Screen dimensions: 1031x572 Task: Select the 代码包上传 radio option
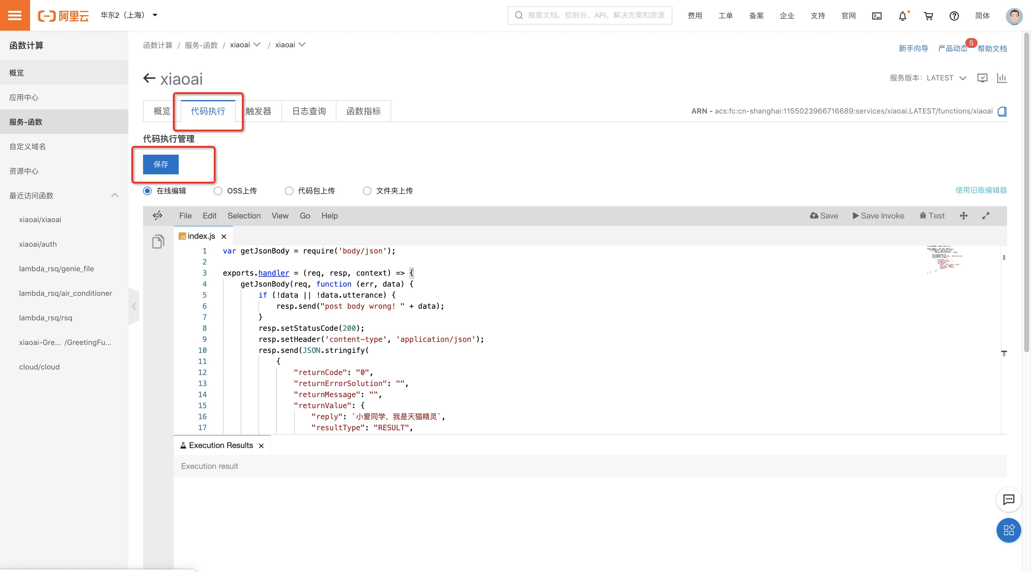pos(289,191)
